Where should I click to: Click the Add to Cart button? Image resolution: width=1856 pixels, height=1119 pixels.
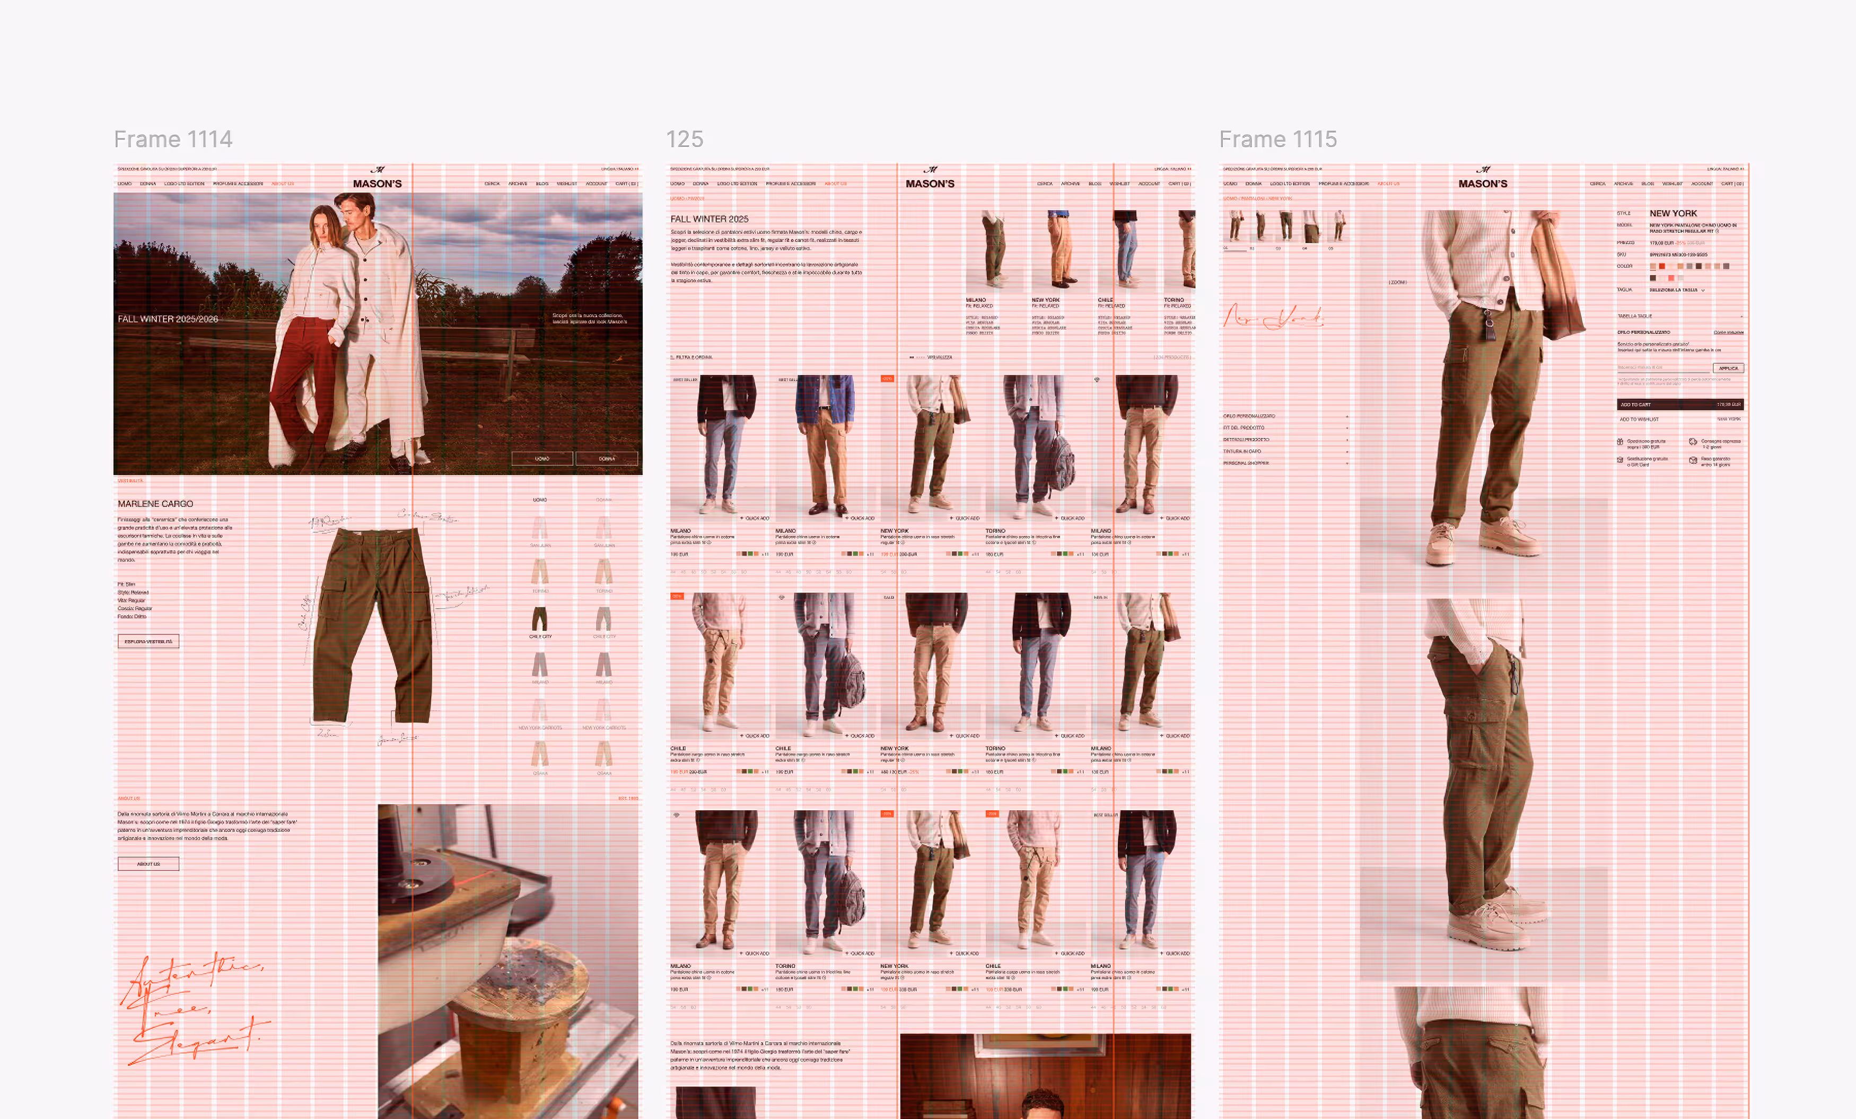click(1680, 405)
